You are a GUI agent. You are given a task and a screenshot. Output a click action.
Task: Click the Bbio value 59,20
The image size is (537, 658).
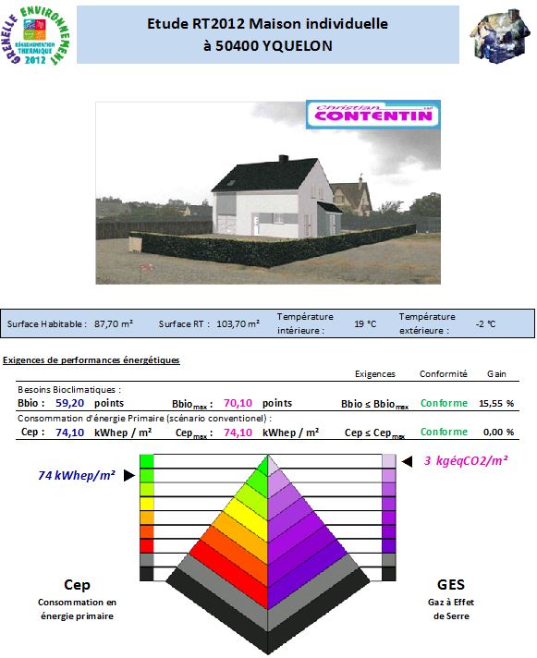click(69, 403)
